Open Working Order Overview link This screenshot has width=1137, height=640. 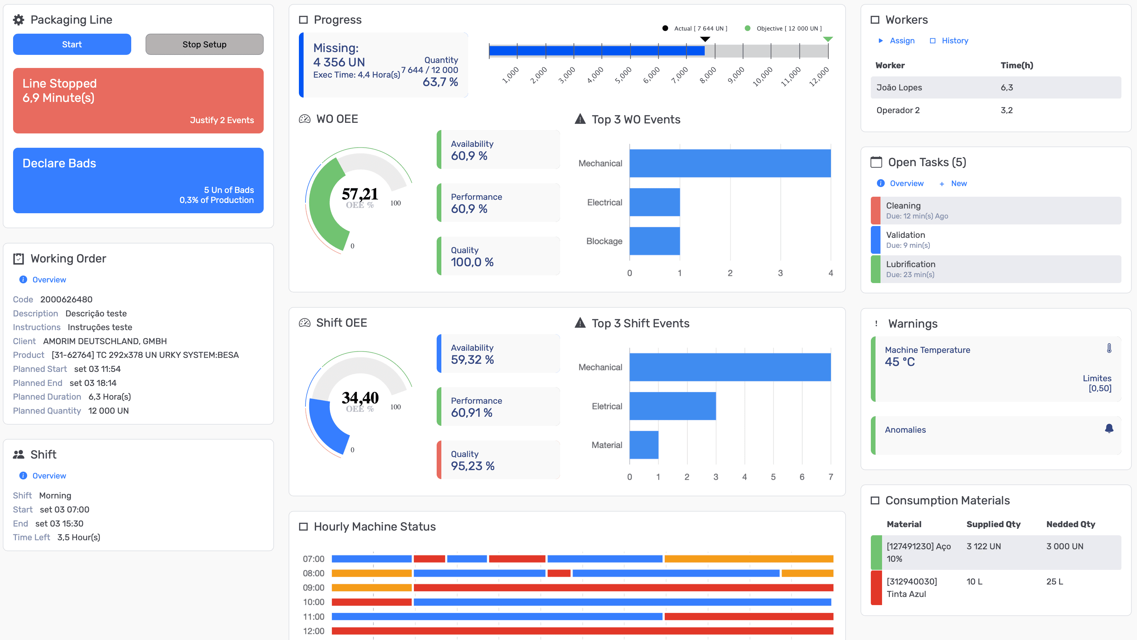49,279
